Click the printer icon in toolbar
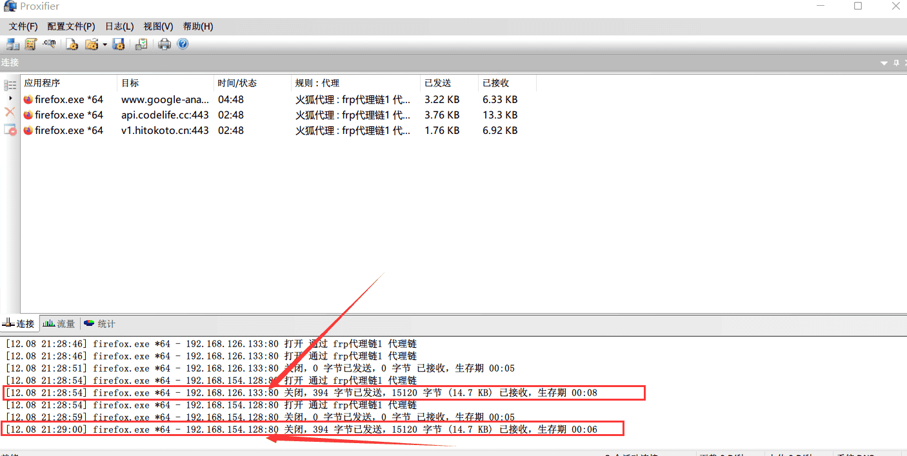Screen dimensions: 907x456 (164, 44)
